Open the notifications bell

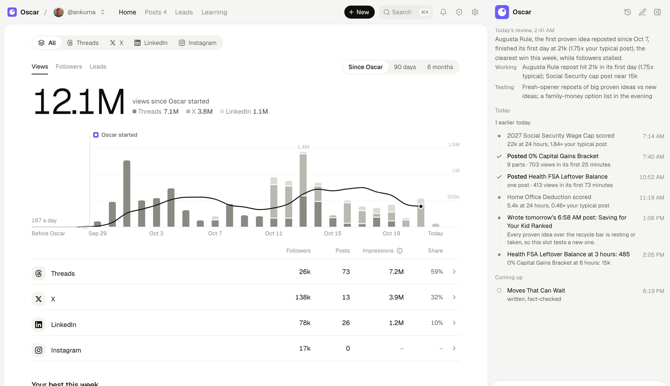pos(443,12)
